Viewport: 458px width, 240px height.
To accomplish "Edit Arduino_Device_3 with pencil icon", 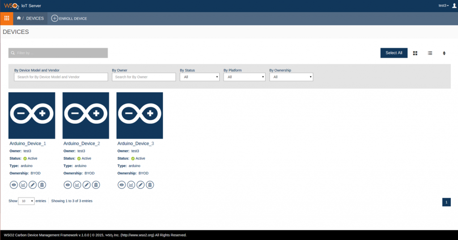I will (140, 185).
